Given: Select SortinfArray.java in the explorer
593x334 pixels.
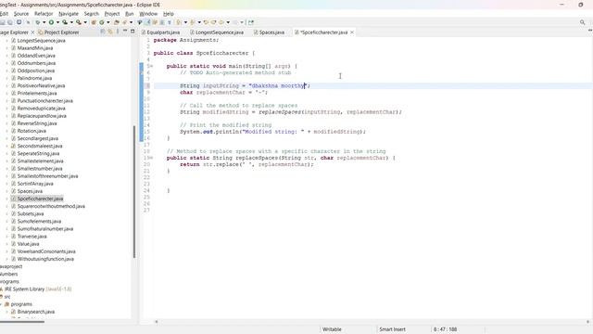Looking at the screenshot, I should click(x=35, y=184).
